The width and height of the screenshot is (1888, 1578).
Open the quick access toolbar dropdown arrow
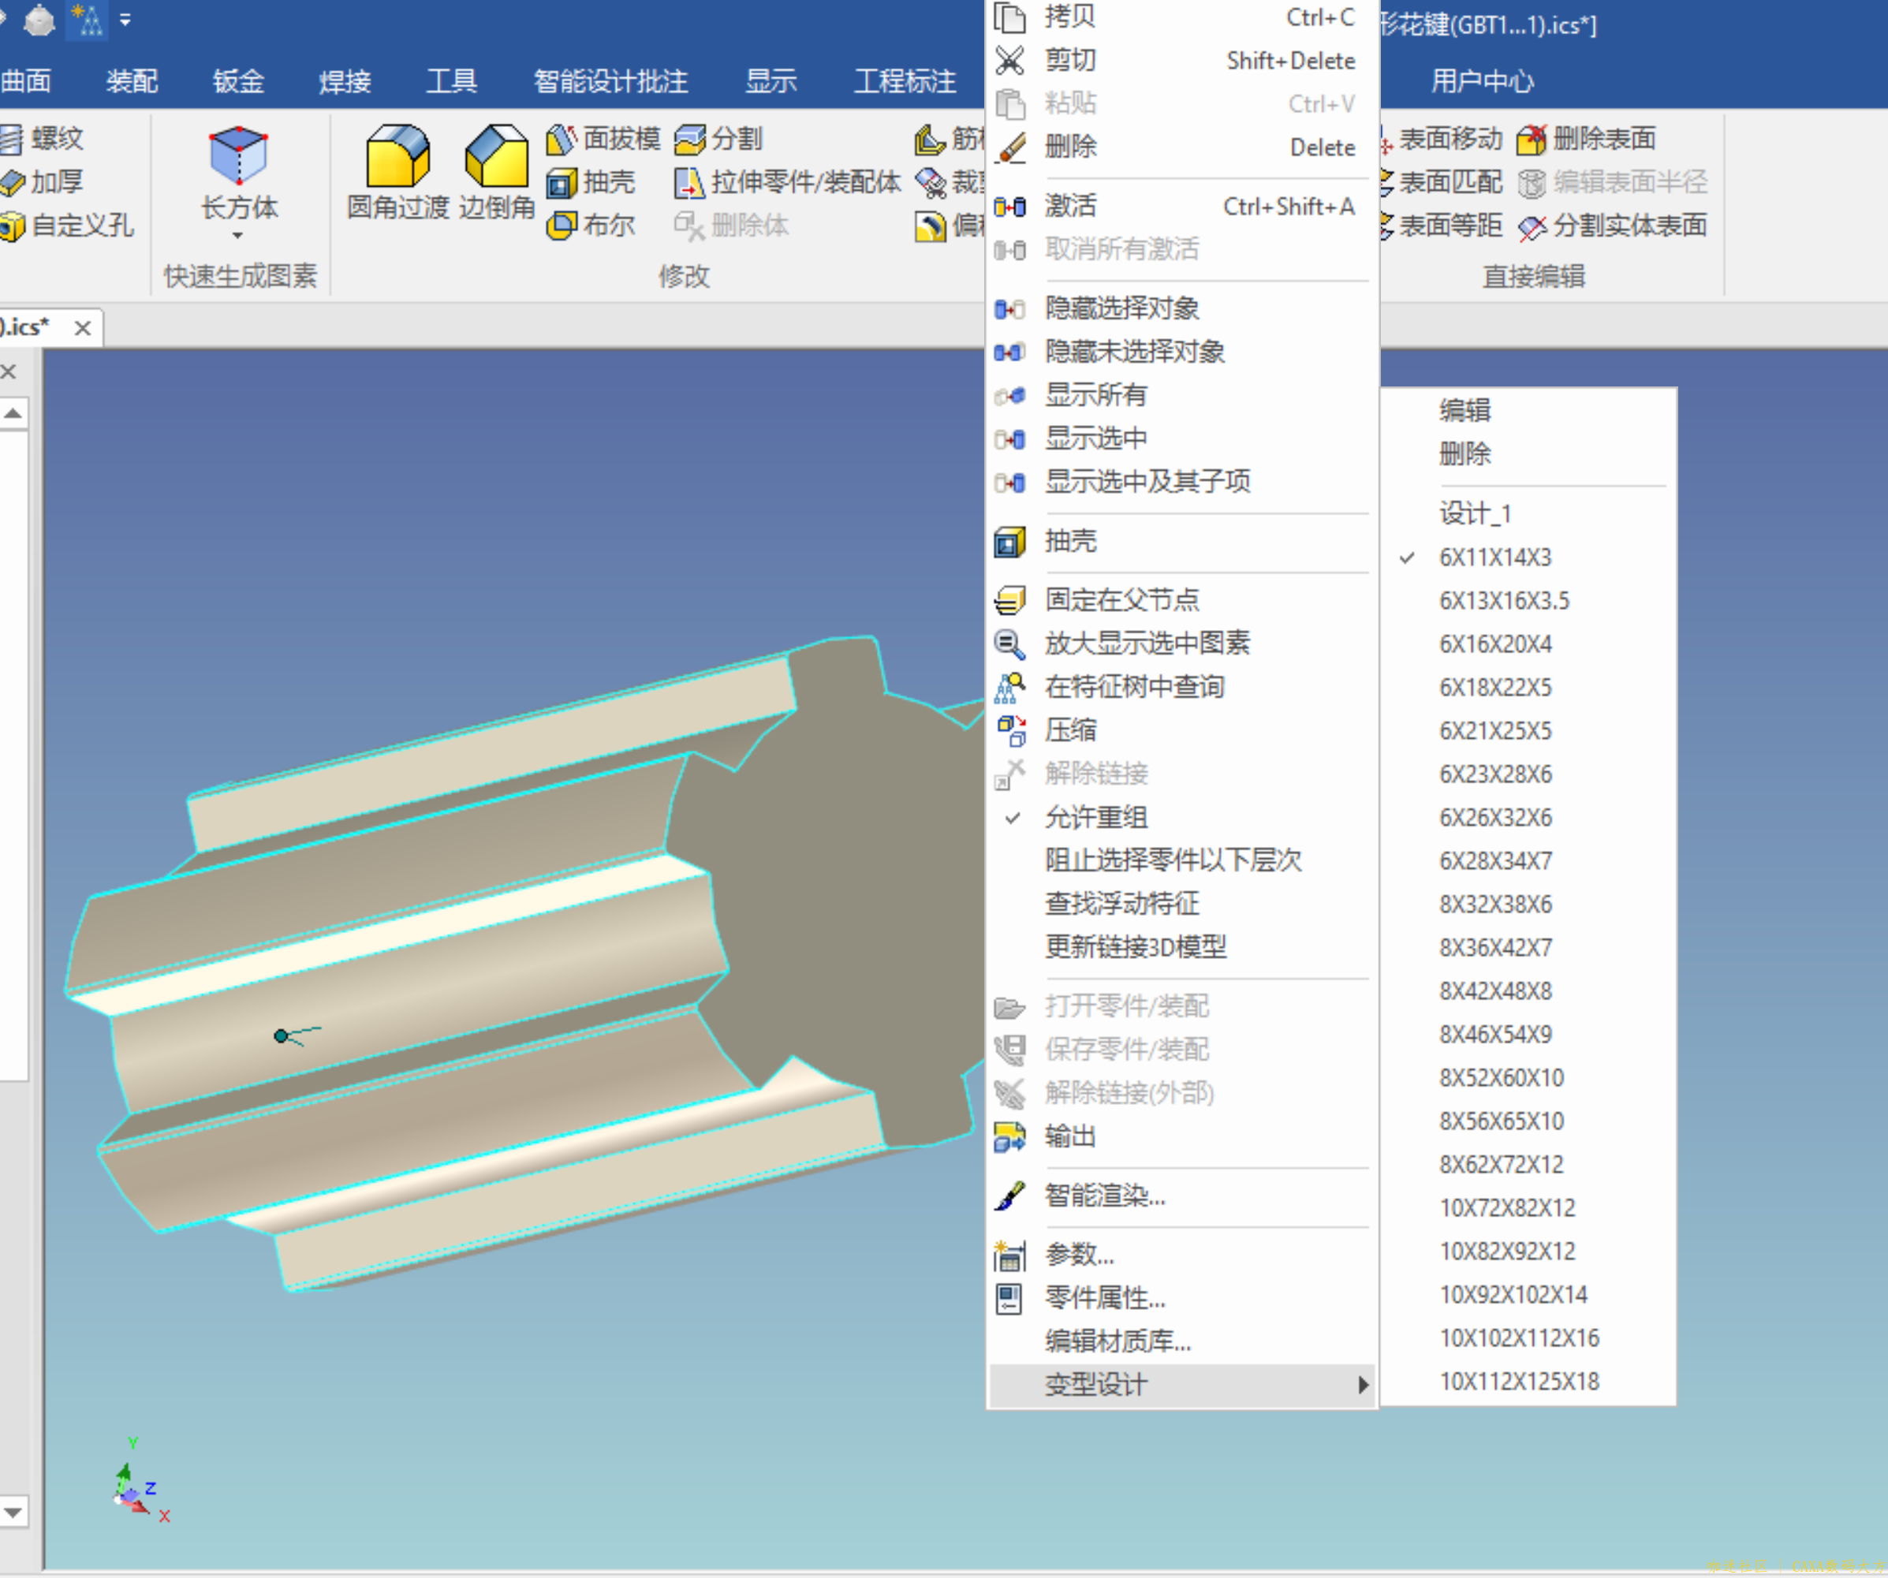125,19
